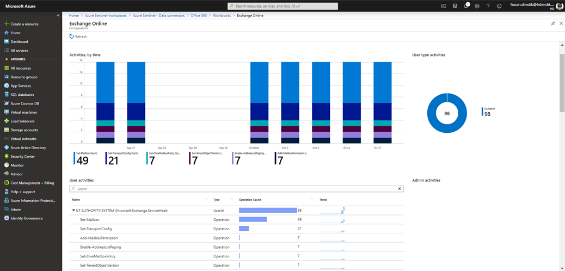
Task: Select the Set-Mailbox operation row
Action: [x=236, y=219]
